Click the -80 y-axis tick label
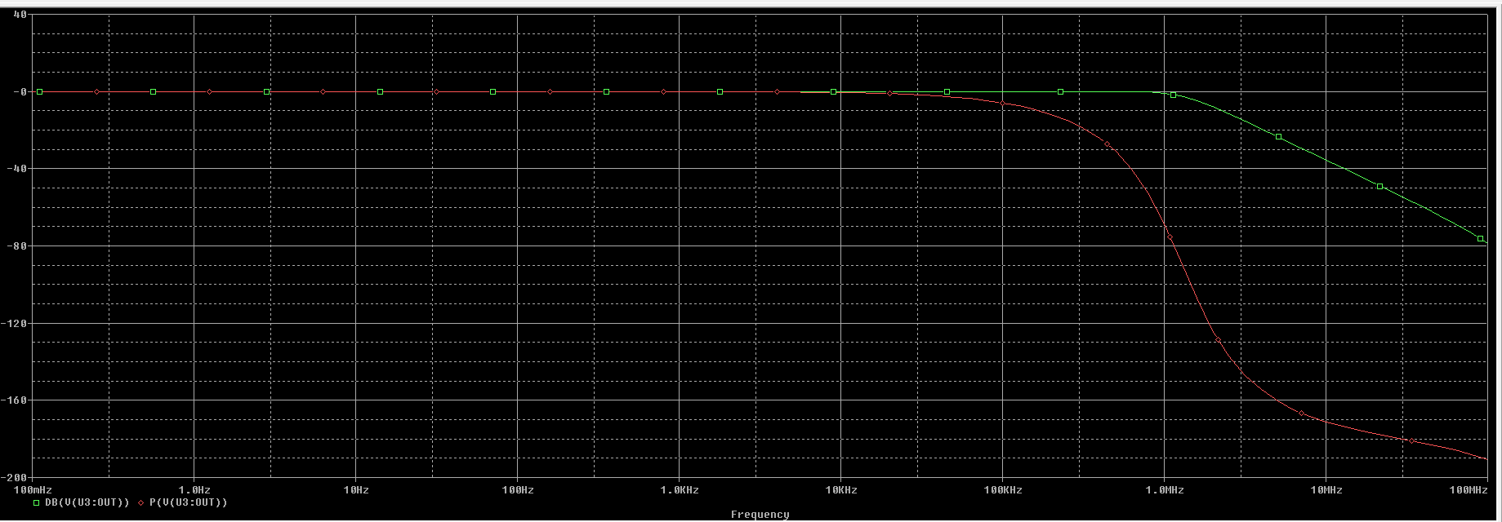 point(16,246)
